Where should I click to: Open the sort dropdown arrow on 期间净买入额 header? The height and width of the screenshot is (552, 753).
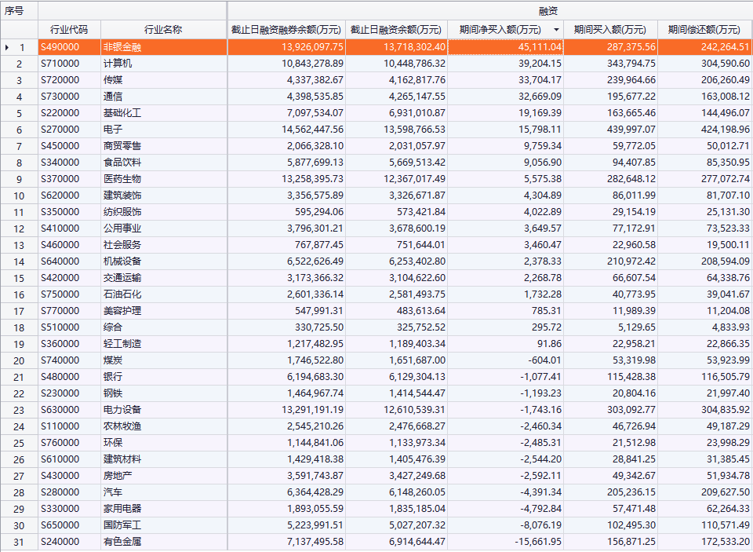pos(556,30)
